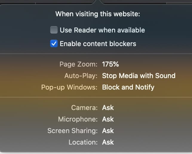This screenshot has height=154, width=192.
Task: Click the "Location:" label
Action: (83, 142)
